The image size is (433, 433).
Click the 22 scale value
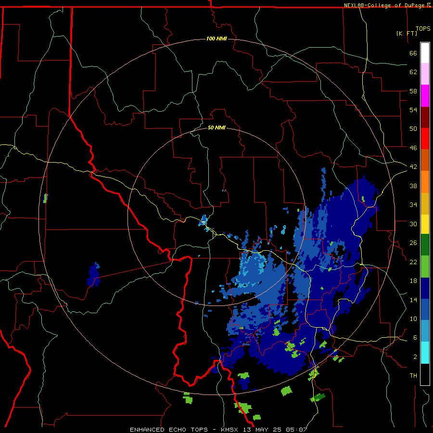point(413,262)
